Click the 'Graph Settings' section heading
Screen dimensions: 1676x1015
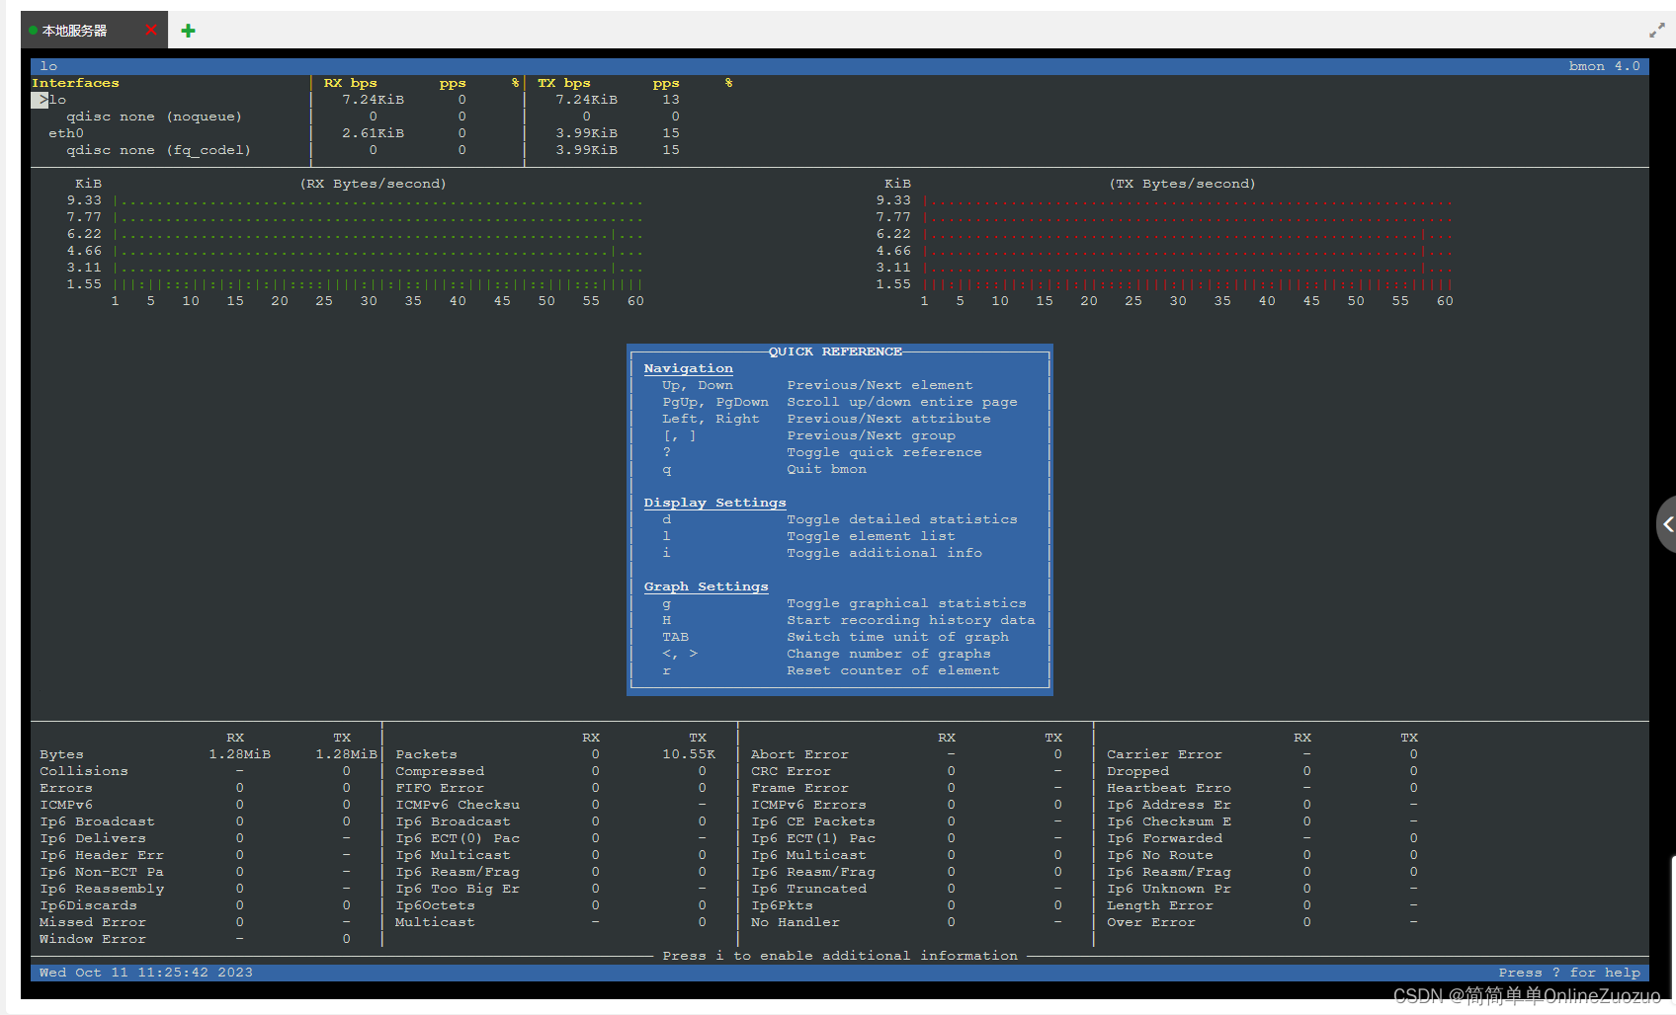[x=706, y=586]
